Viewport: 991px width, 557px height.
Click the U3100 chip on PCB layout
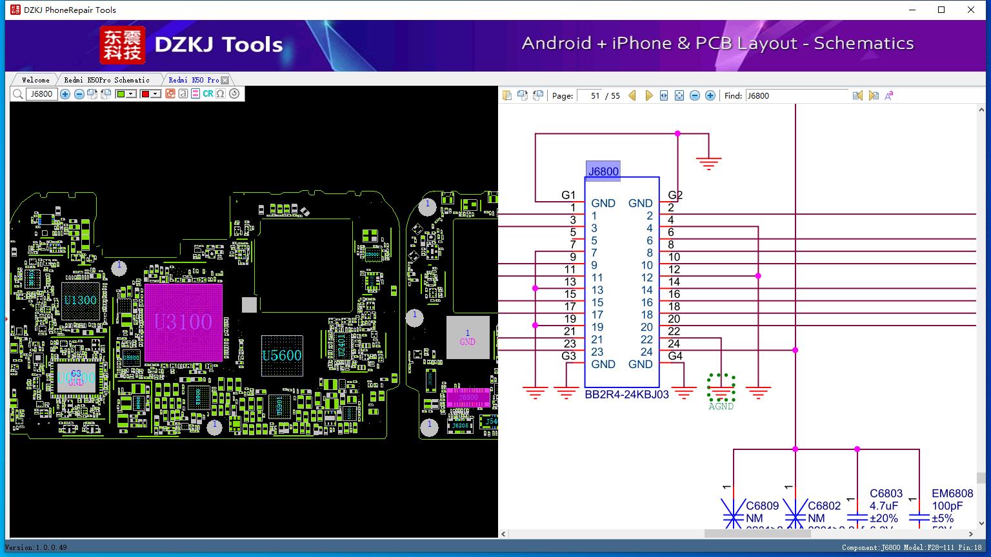click(x=183, y=322)
